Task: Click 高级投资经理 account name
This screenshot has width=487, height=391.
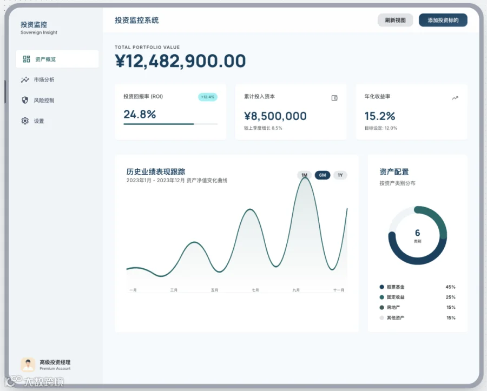Action: [x=55, y=362]
